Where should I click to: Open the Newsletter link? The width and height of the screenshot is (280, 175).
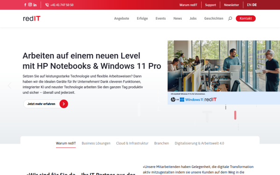tap(231, 5)
